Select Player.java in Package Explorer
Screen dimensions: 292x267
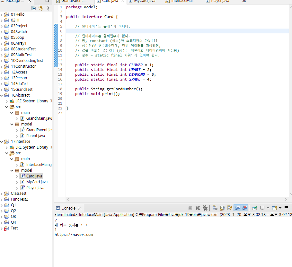(35, 187)
